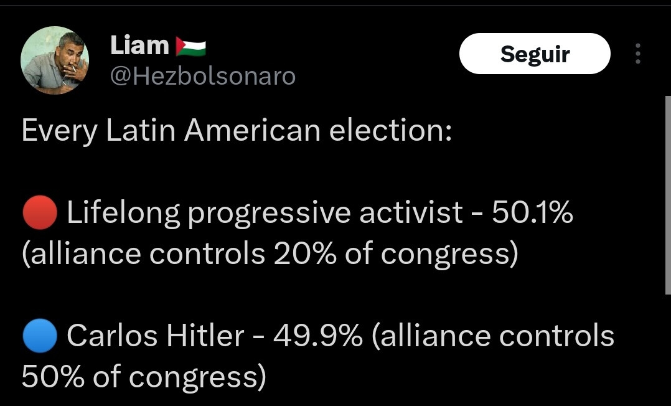Screen dimensions: 671x406
Task: Click the display name "Liam"
Action: pyautogui.click(x=139, y=45)
